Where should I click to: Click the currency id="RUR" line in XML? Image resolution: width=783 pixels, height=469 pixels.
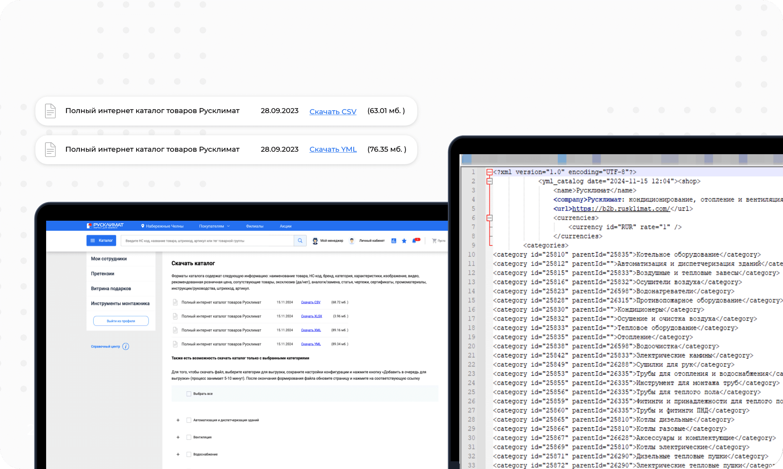tap(625, 227)
